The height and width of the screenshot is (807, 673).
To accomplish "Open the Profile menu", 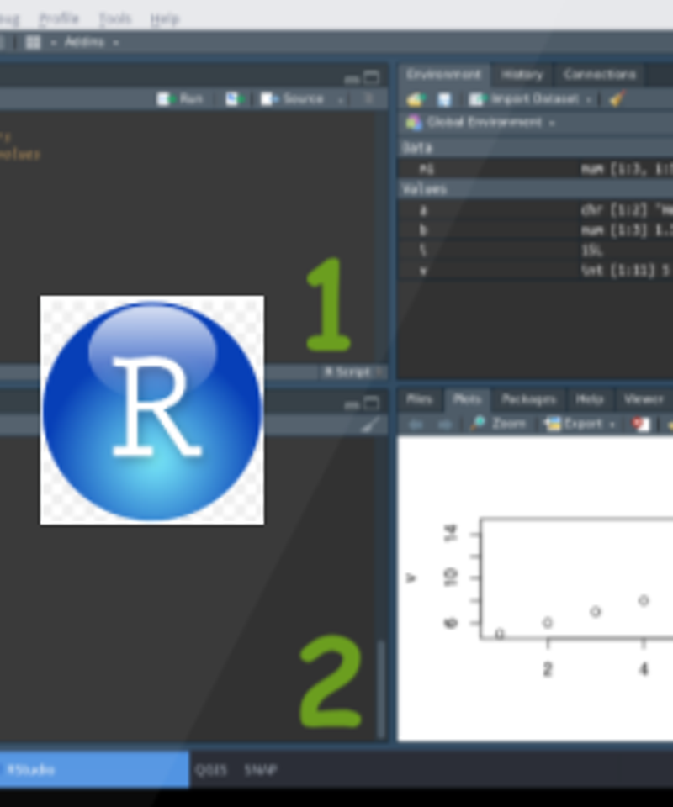I will click(59, 19).
